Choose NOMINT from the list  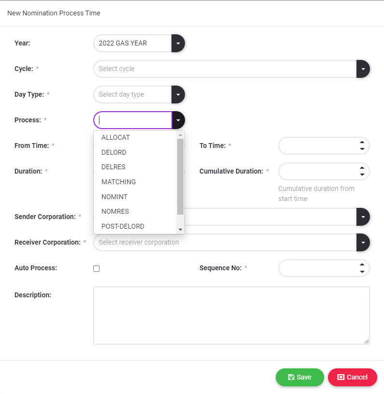(114, 197)
